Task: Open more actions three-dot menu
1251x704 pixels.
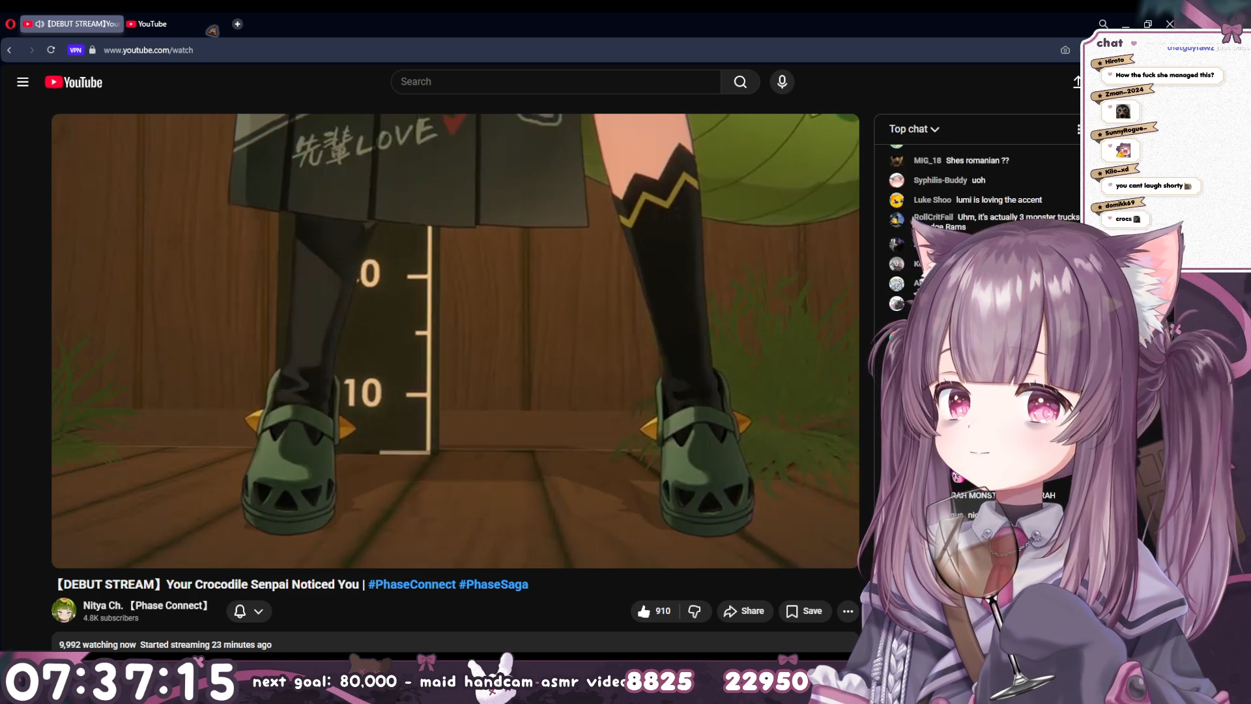Action: [848, 611]
